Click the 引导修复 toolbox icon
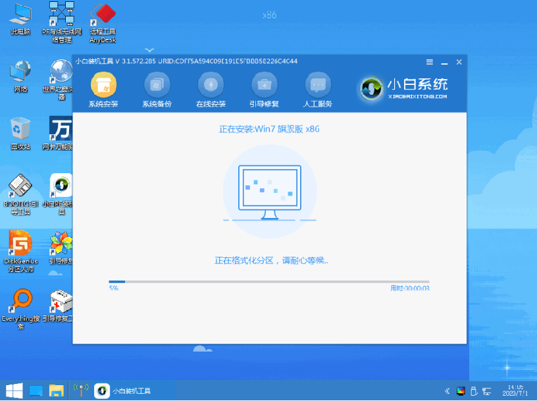This screenshot has height=401, width=537. (x=264, y=85)
